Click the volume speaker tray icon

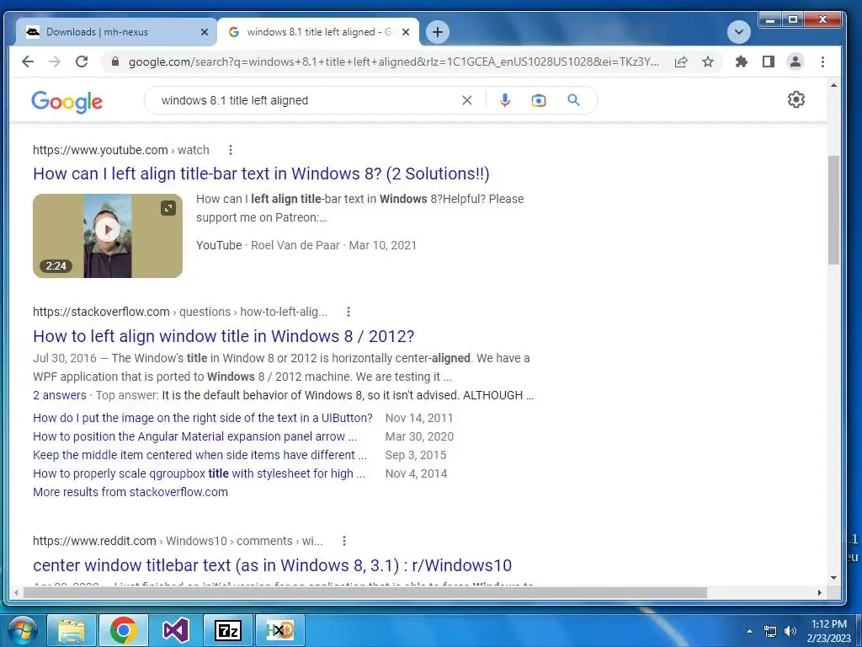tap(790, 631)
